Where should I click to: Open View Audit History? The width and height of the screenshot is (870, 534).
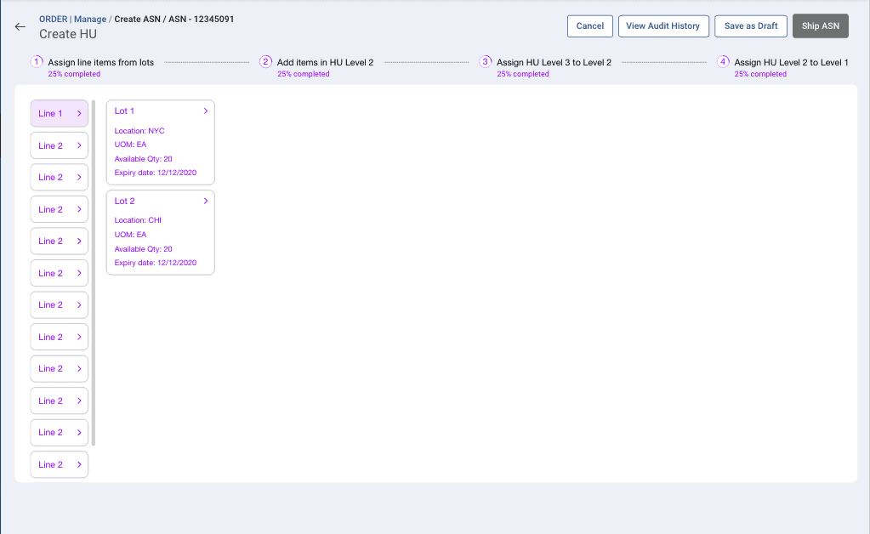point(663,26)
